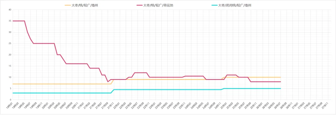Toggle the 大枣/药用统/较广/亳州 legend series

231,5
